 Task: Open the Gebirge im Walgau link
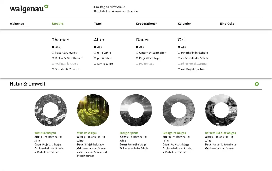(x=174, y=133)
